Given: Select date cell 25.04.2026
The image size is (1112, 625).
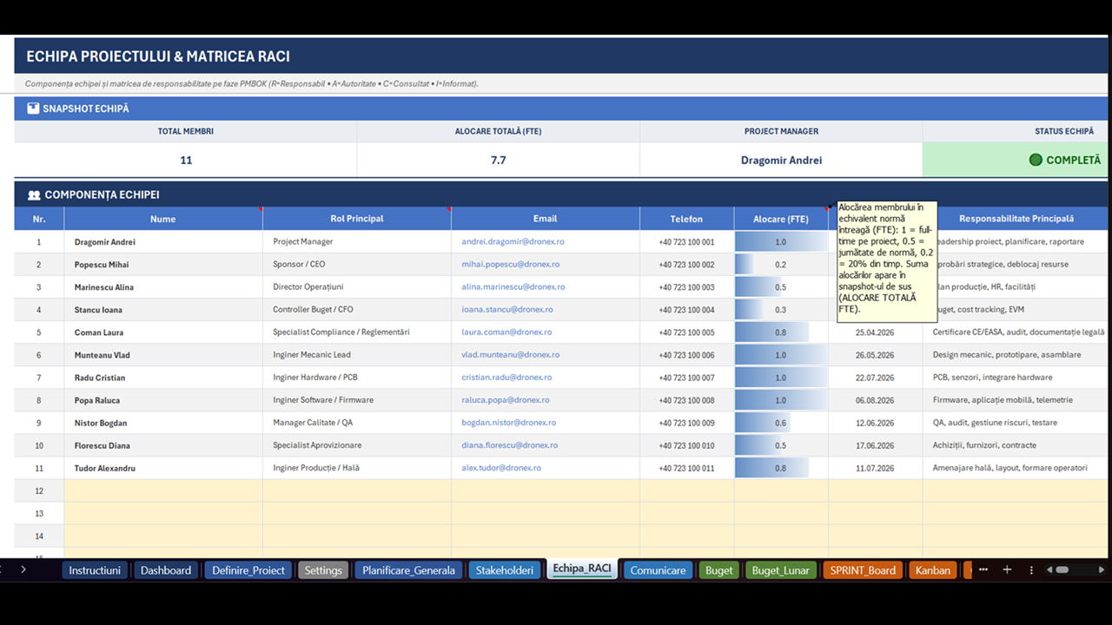Looking at the screenshot, I should point(875,332).
